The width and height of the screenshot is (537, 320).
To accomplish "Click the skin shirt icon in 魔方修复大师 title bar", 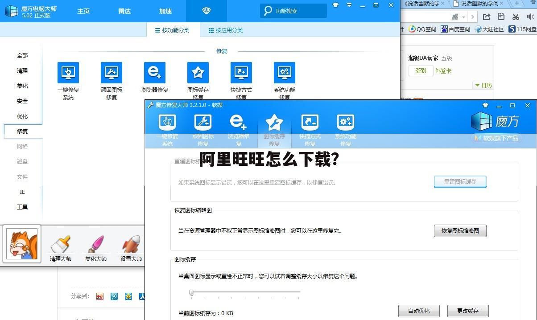I will (486, 106).
